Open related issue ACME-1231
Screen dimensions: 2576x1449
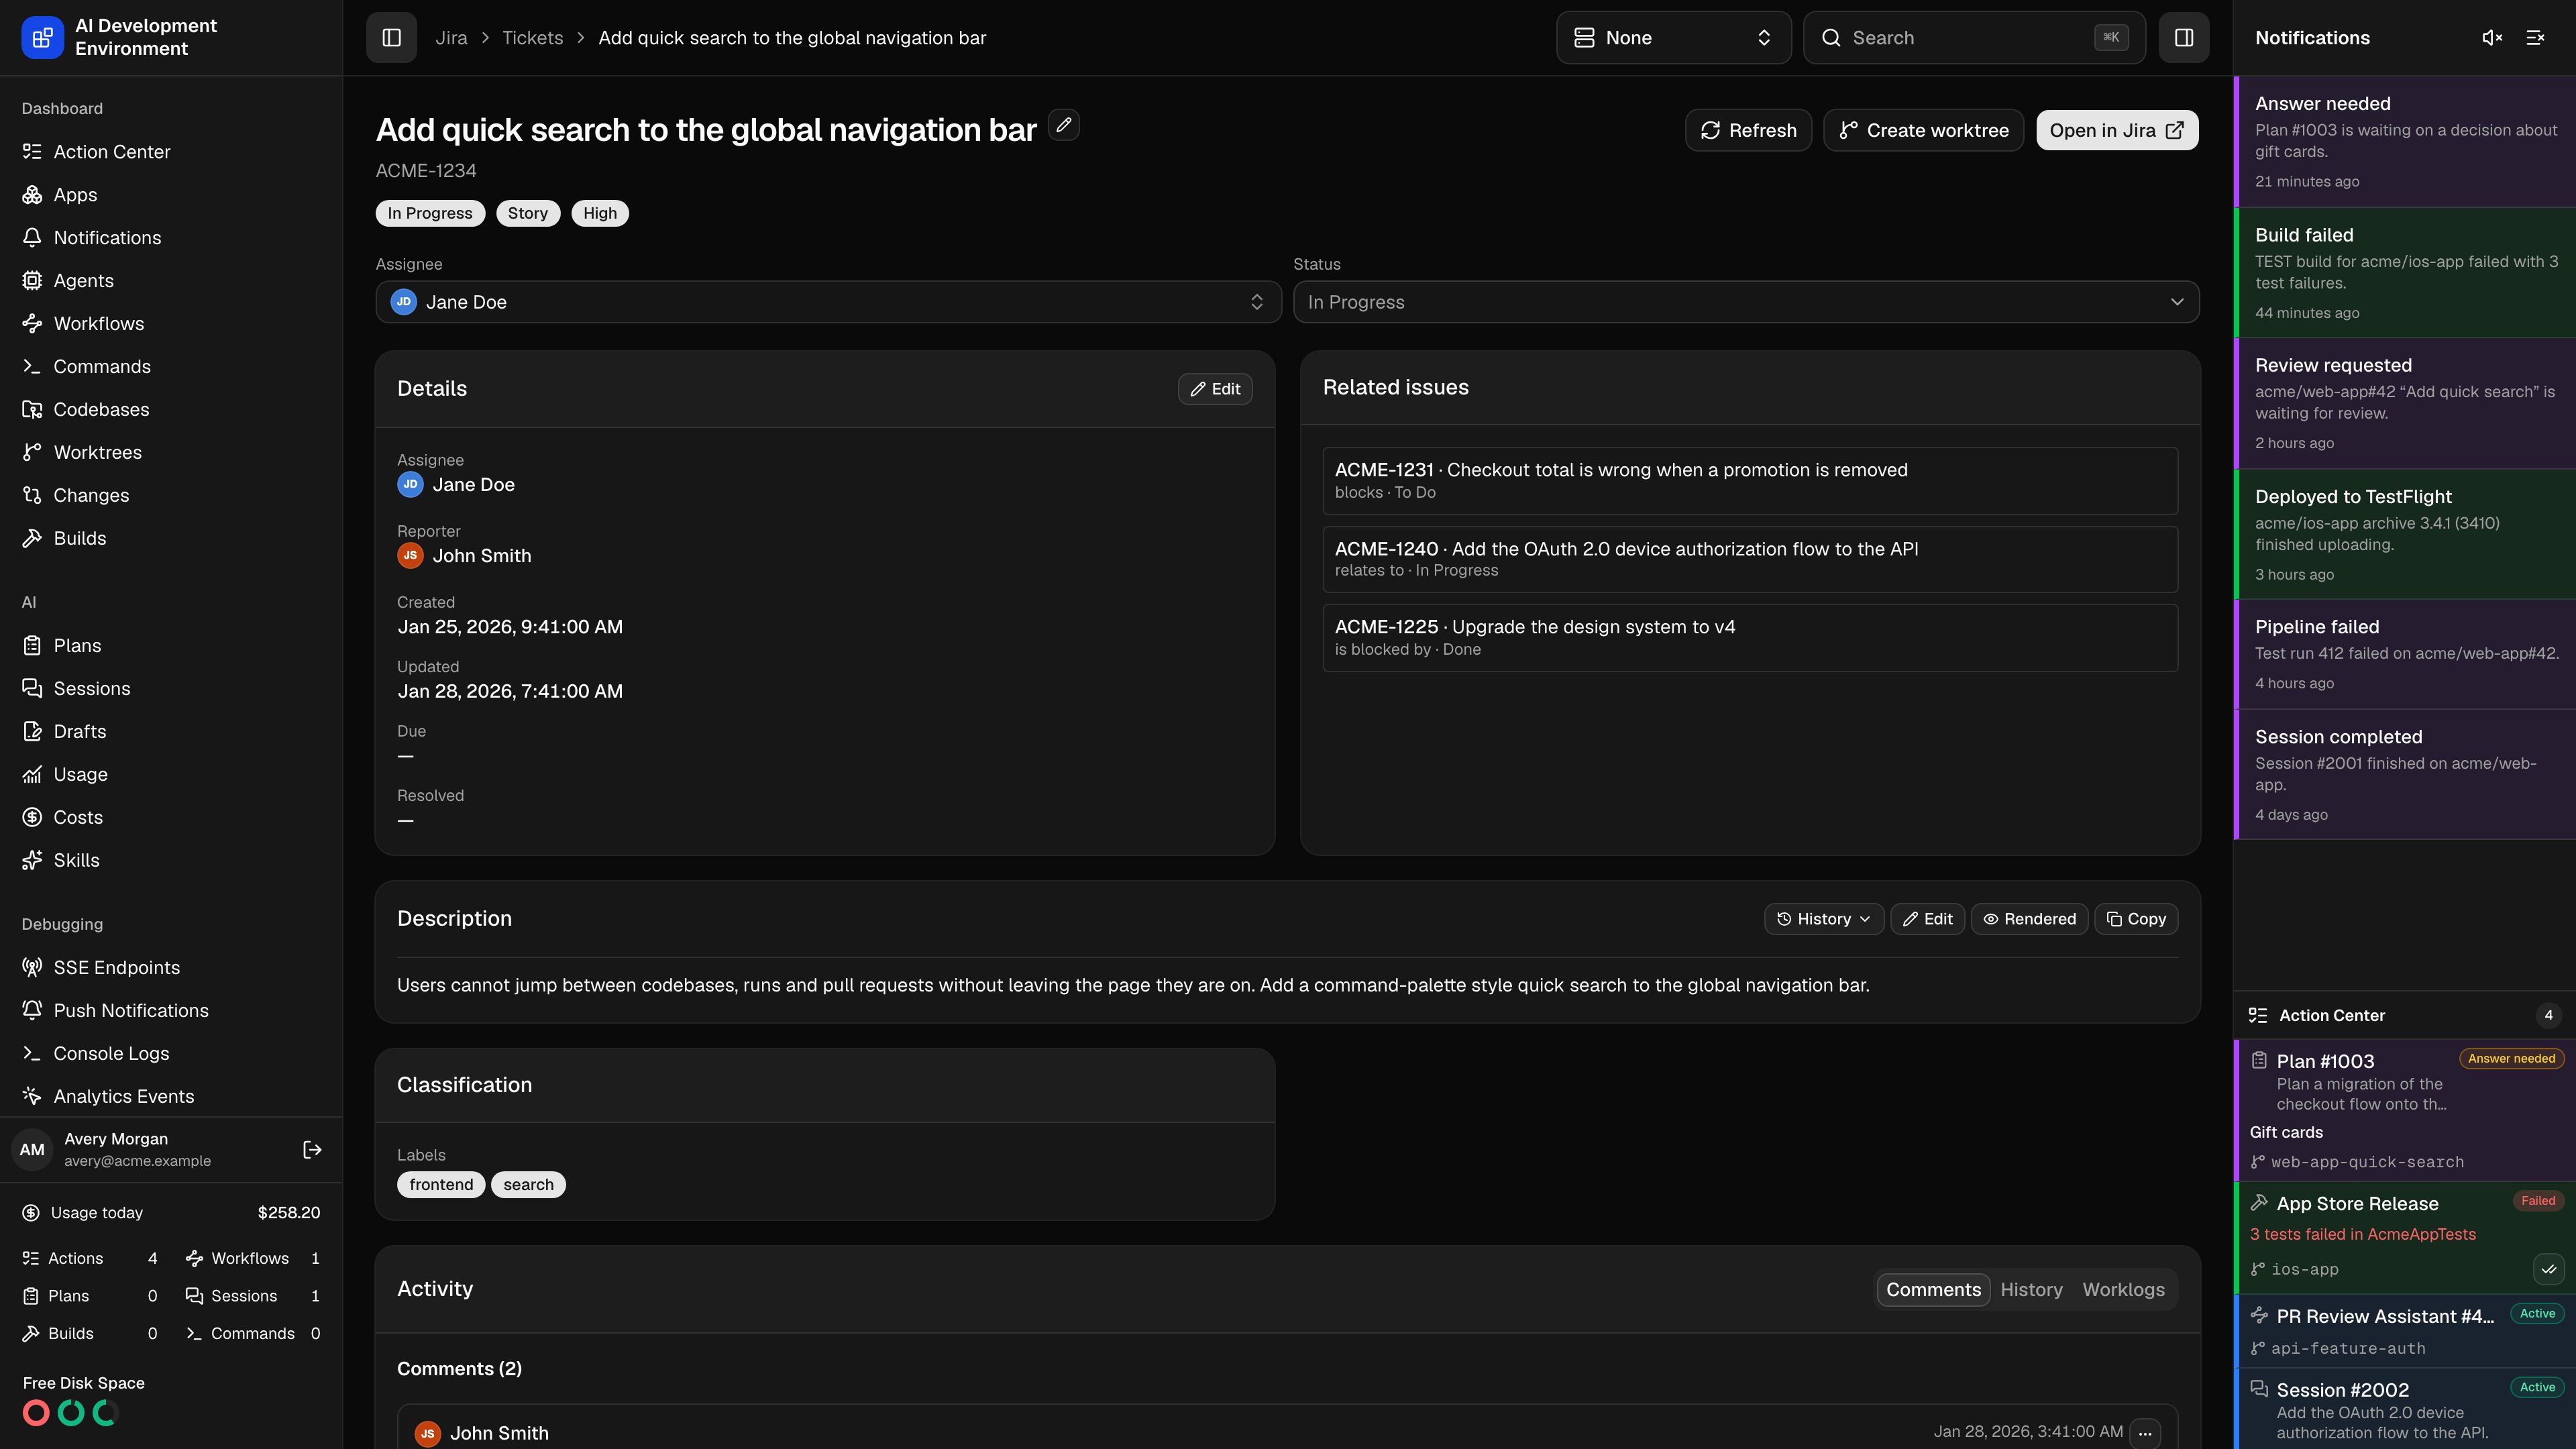coord(1750,481)
